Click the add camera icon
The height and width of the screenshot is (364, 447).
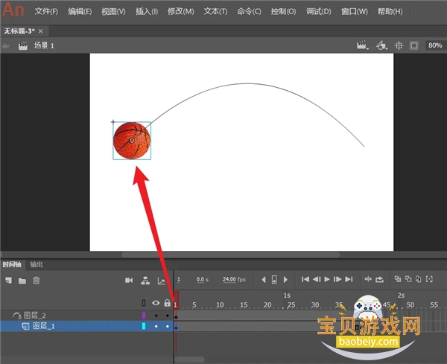129,281
